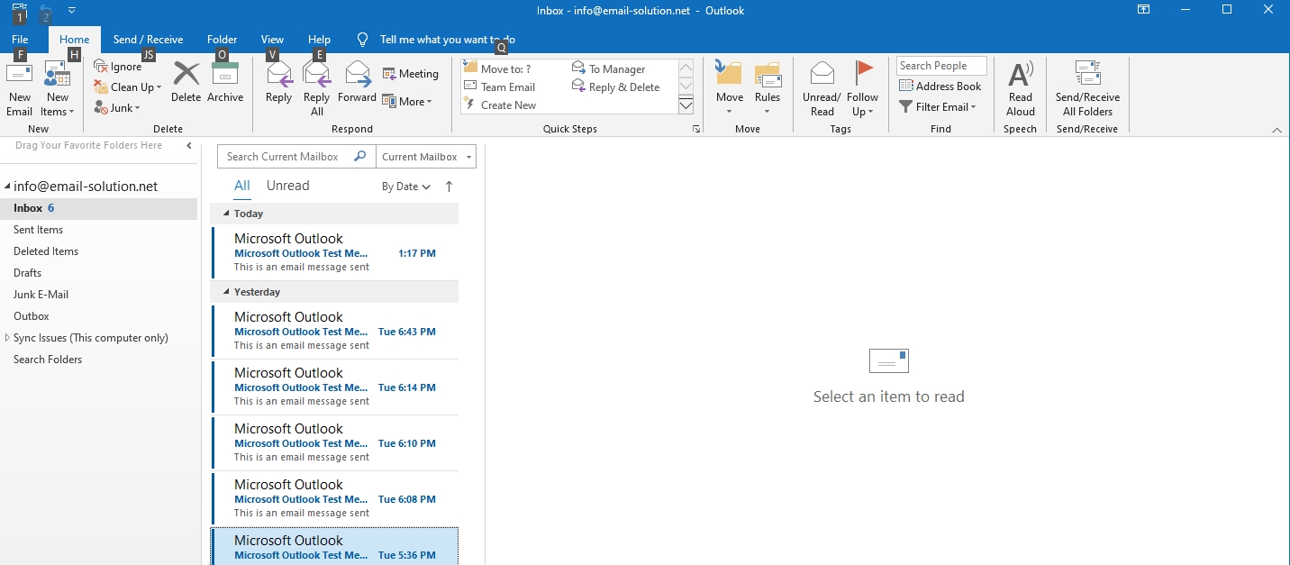Forward the selected email

pyautogui.click(x=357, y=82)
